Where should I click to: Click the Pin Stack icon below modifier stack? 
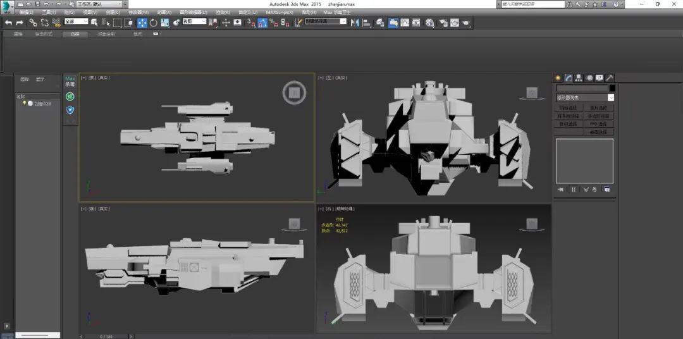[x=560, y=190]
